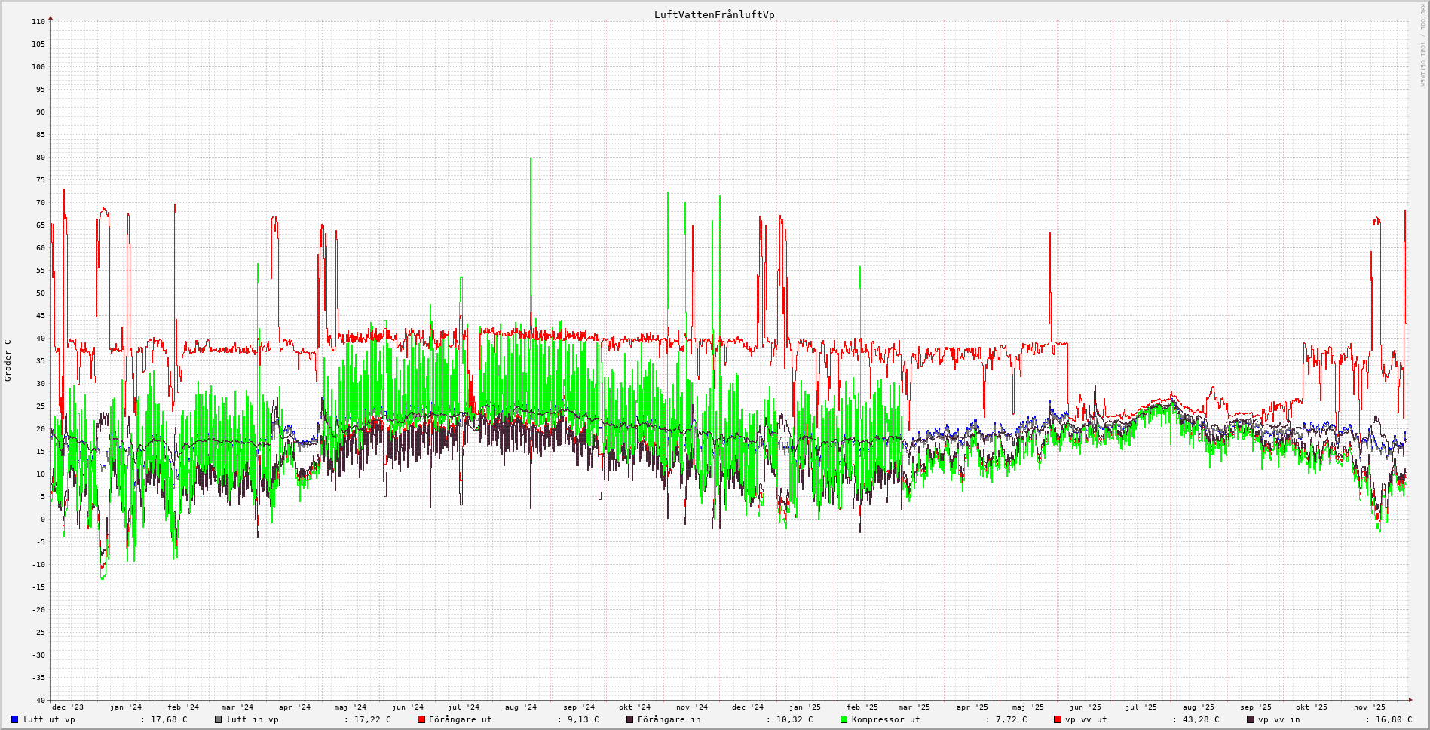This screenshot has height=730, width=1430.
Task: Click the LuftVattenFrånluftVp chart title
Action: point(714,15)
